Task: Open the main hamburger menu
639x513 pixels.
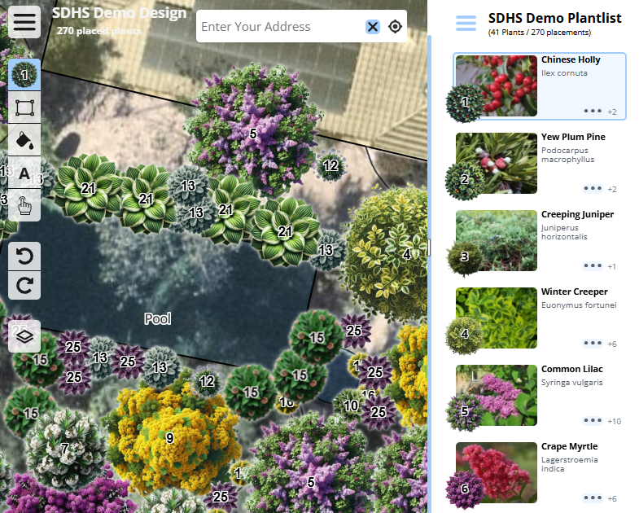Action: click(x=24, y=22)
